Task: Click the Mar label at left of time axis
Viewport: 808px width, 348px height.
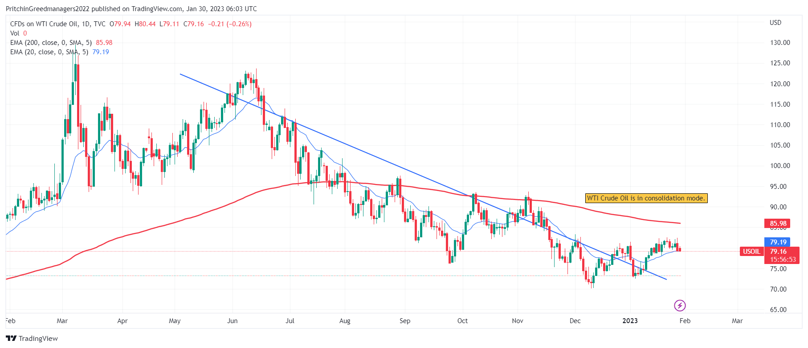Action: tap(62, 321)
